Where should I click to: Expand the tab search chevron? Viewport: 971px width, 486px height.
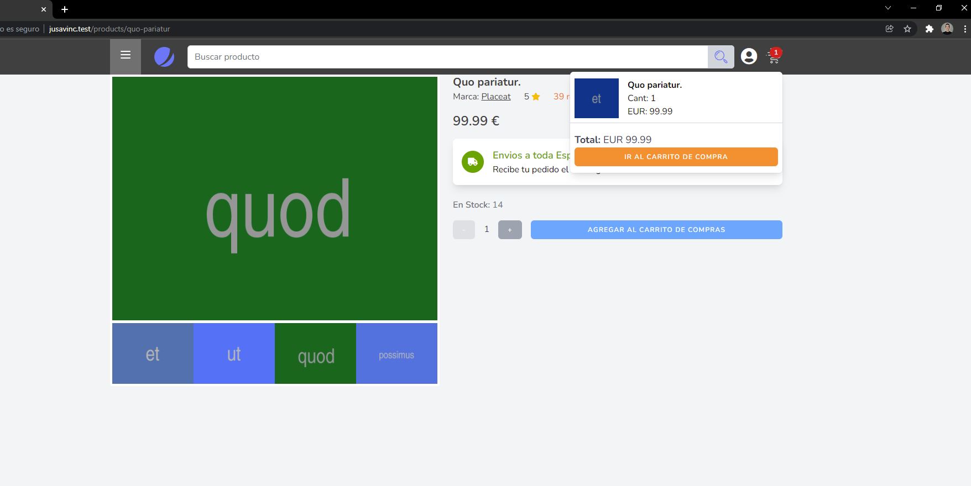(x=888, y=8)
